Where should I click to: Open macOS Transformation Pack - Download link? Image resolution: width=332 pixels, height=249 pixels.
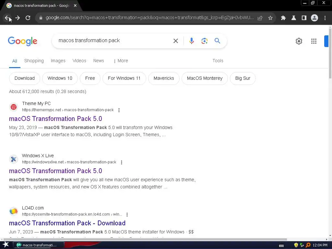(x=67, y=223)
